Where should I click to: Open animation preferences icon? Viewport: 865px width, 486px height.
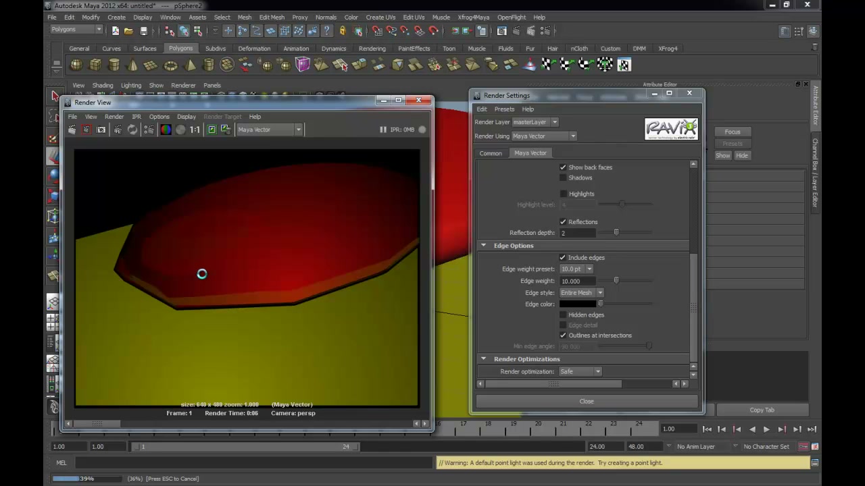click(815, 446)
